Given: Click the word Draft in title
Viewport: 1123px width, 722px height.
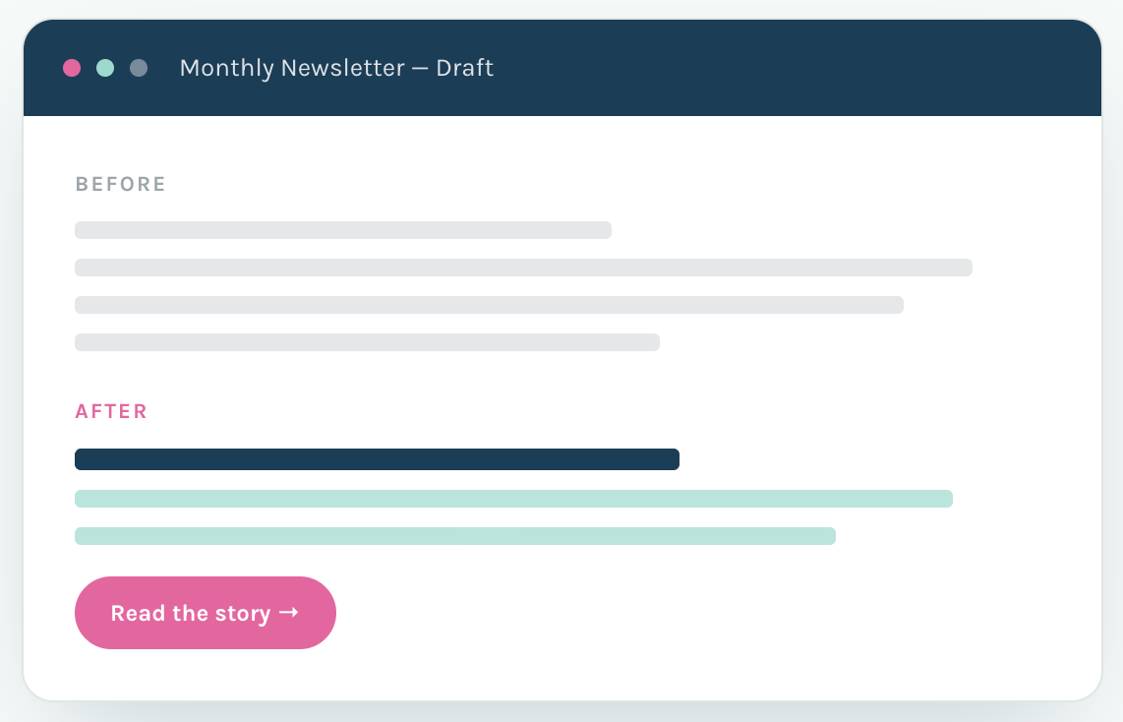Looking at the screenshot, I should pyautogui.click(x=465, y=68).
